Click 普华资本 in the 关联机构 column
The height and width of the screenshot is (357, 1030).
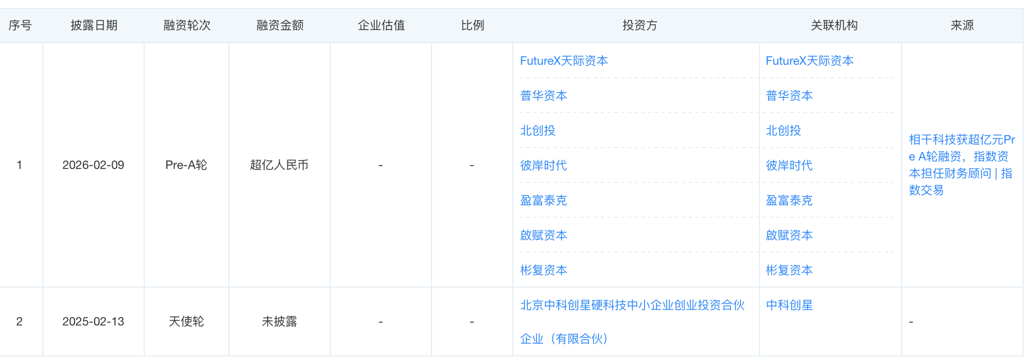click(789, 96)
